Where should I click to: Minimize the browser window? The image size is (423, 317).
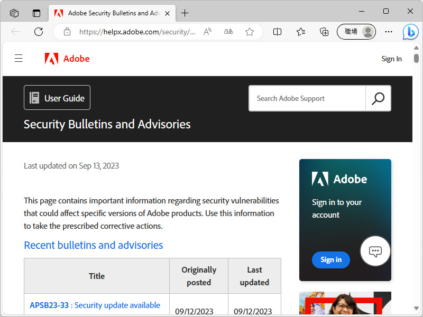tap(362, 11)
